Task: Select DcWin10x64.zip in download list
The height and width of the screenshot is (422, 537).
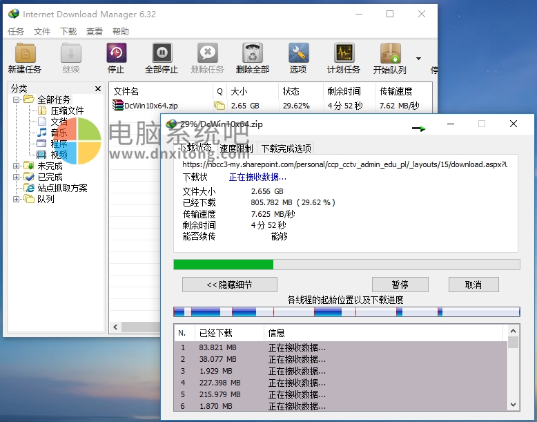Action: click(150, 106)
